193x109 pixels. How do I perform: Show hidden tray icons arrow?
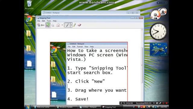[134, 107]
